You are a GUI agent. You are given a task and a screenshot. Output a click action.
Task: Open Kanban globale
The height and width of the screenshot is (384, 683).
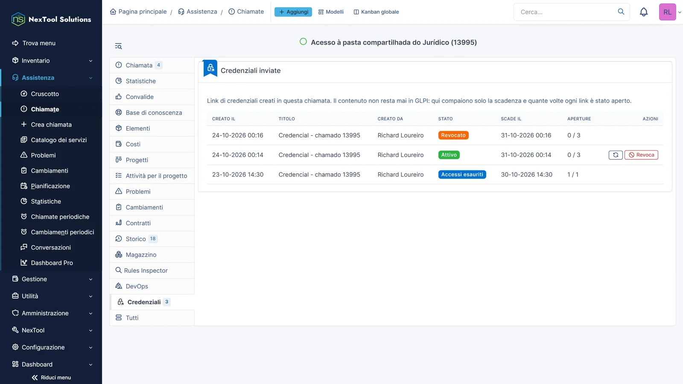click(376, 12)
